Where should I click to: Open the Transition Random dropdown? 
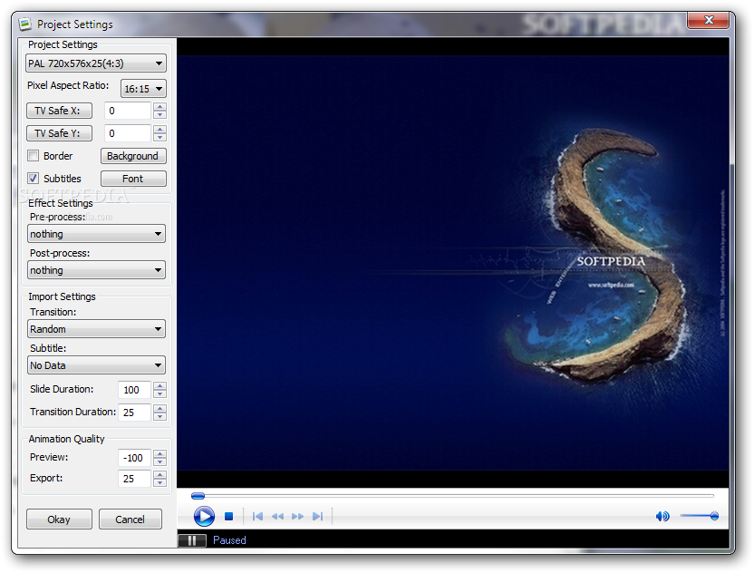pos(96,329)
